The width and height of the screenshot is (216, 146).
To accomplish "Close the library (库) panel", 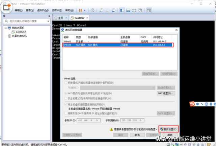I will (x=49, y=16).
